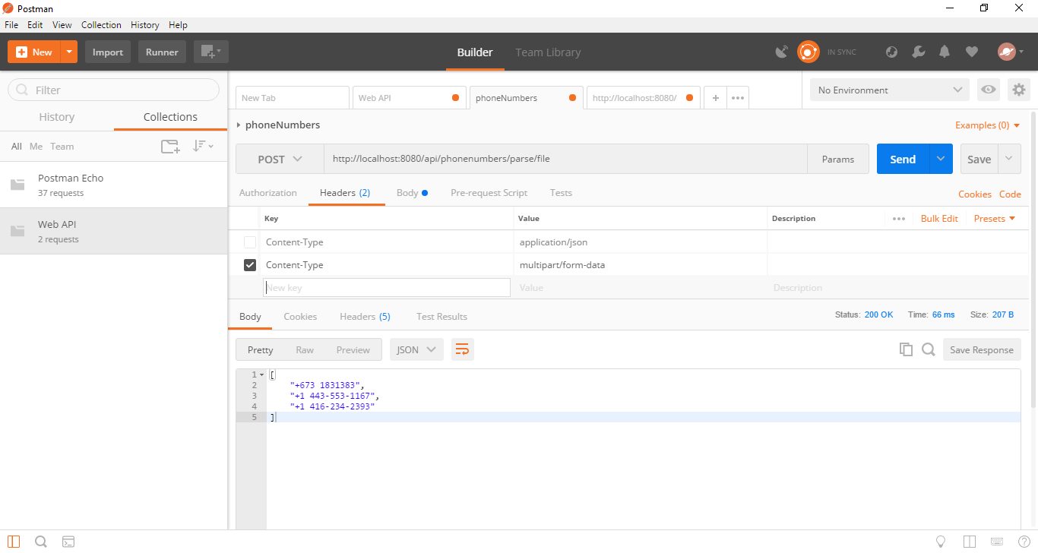Image resolution: width=1038 pixels, height=553 pixels.
Task: Open the JSON format dropdown
Action: coord(416,349)
